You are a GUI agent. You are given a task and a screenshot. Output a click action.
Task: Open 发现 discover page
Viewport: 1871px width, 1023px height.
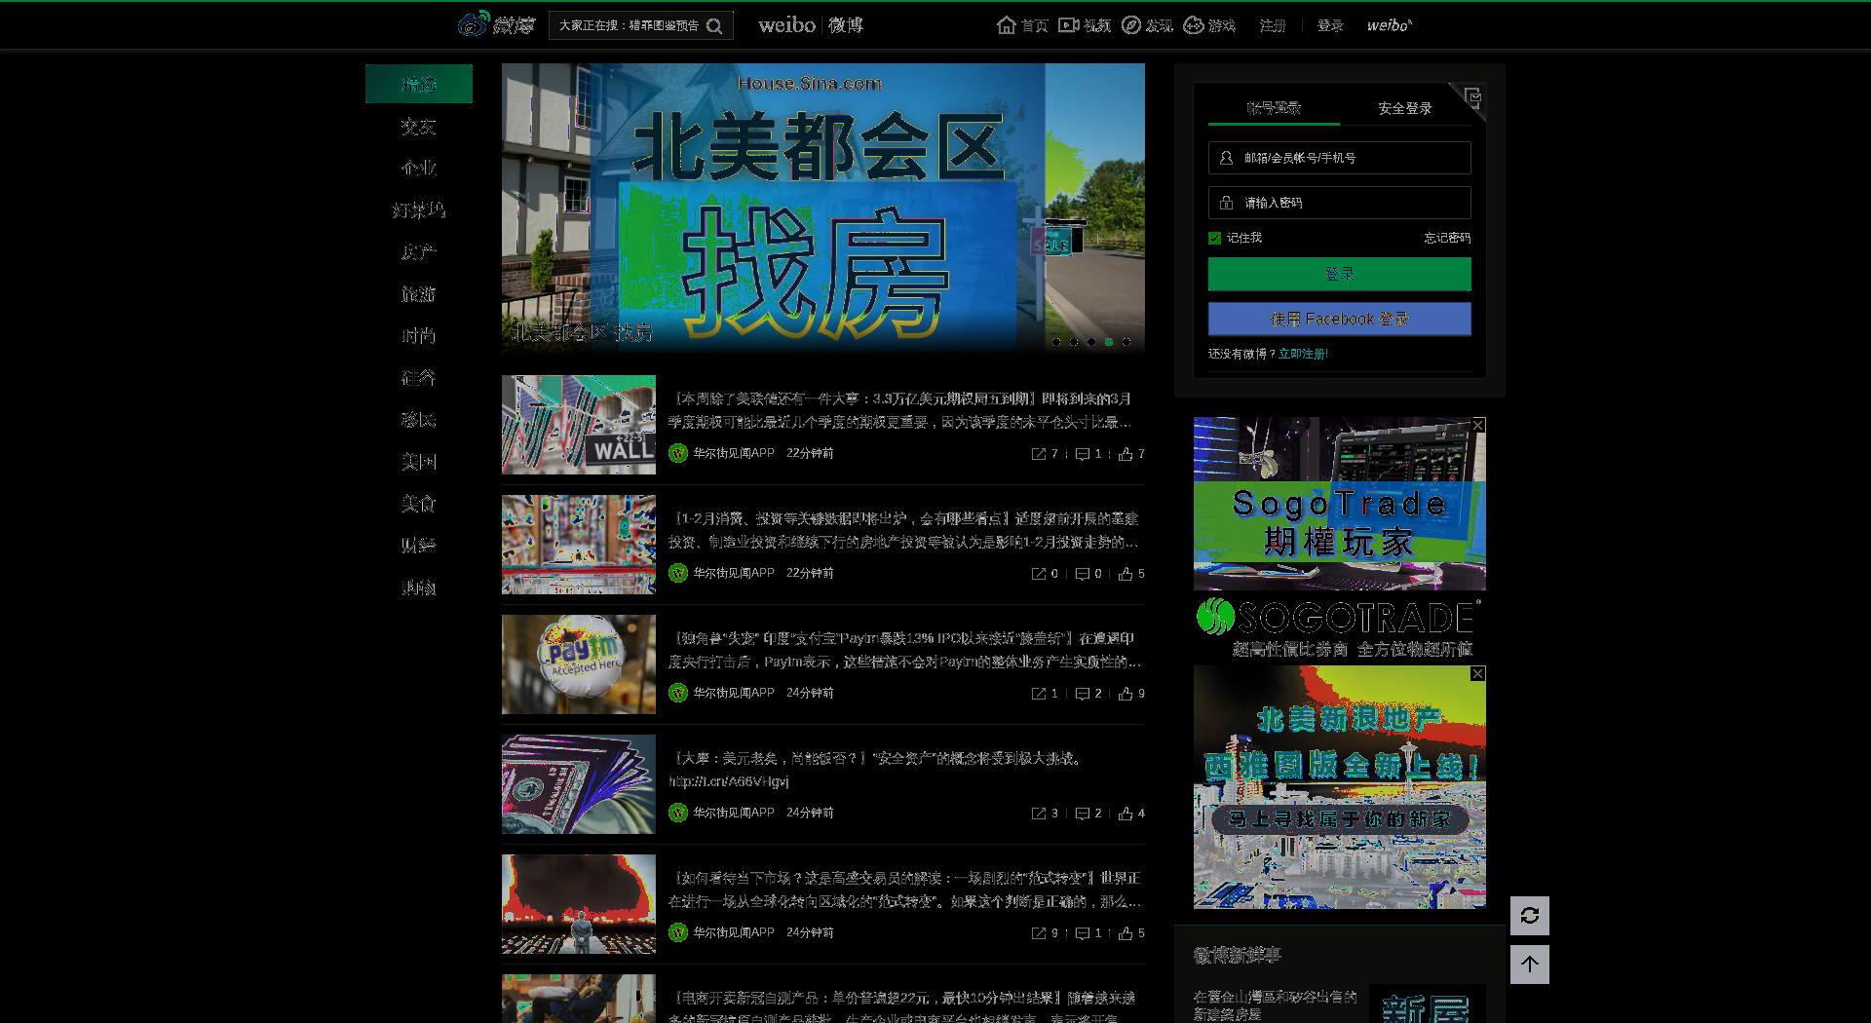click(x=1147, y=25)
